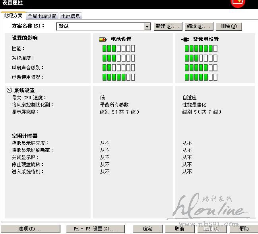Viewport: 258px width, 234px height.
Task: Click the battery icon beside 电池设置
Action: (x=103, y=39)
